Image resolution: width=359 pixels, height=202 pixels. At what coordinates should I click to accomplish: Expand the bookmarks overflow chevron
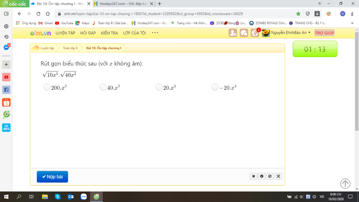tap(352, 23)
